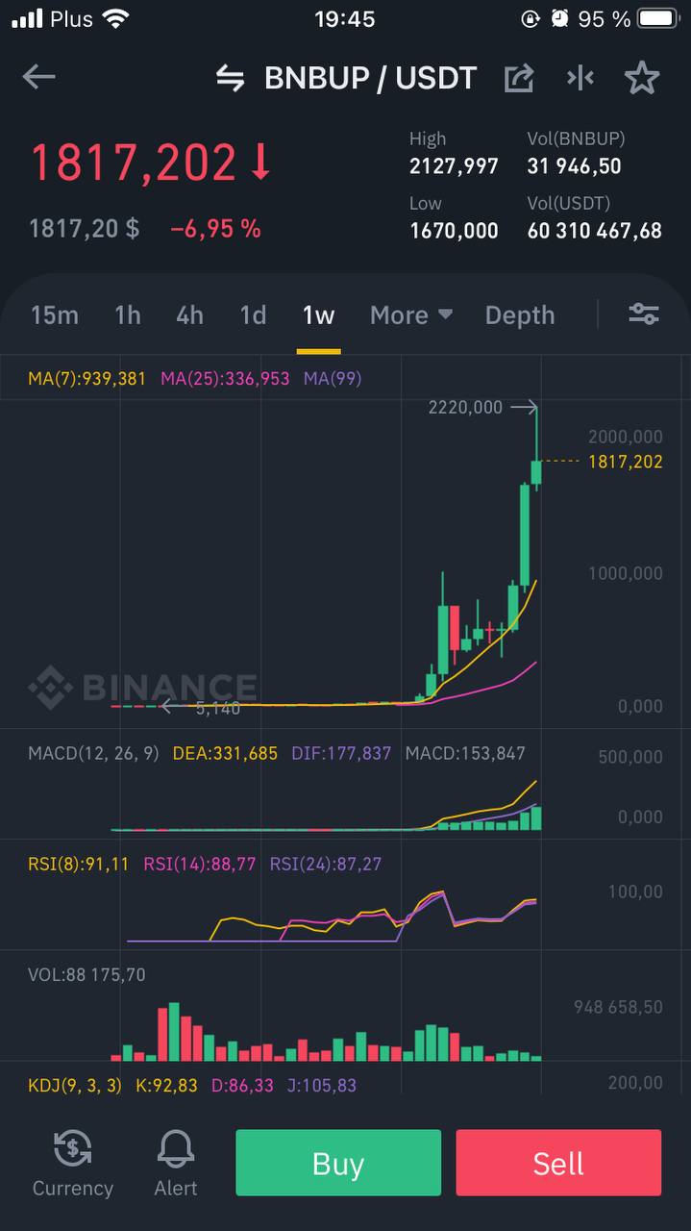Open chart indicator settings icon
Viewport: 691px width, 1231px height.
pyautogui.click(x=643, y=314)
